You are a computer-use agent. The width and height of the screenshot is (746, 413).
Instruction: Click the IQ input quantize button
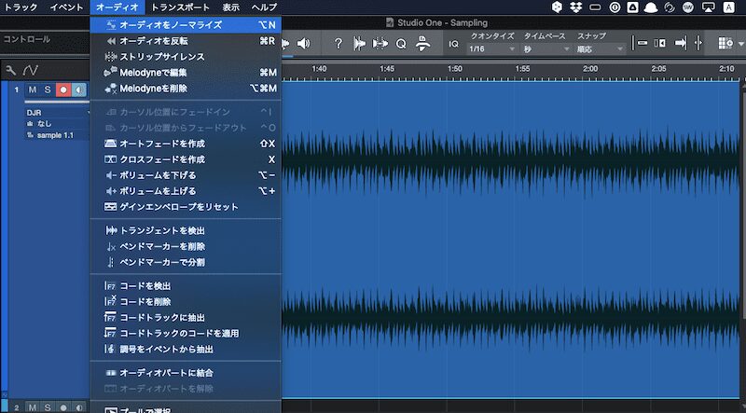pyautogui.click(x=453, y=44)
